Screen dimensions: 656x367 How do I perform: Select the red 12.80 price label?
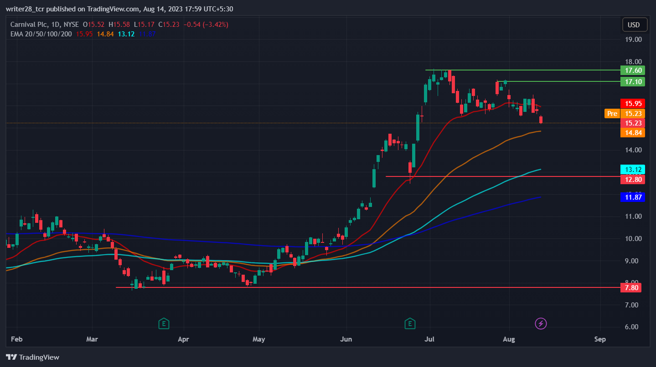(633, 179)
